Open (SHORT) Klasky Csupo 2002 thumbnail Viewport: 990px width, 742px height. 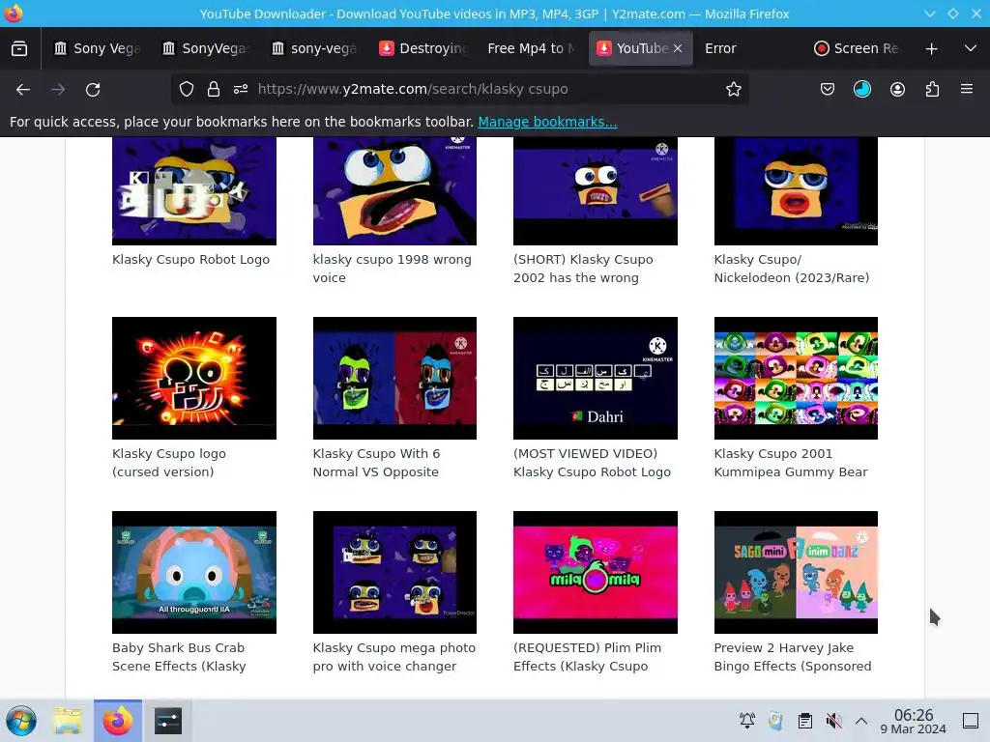596,190
